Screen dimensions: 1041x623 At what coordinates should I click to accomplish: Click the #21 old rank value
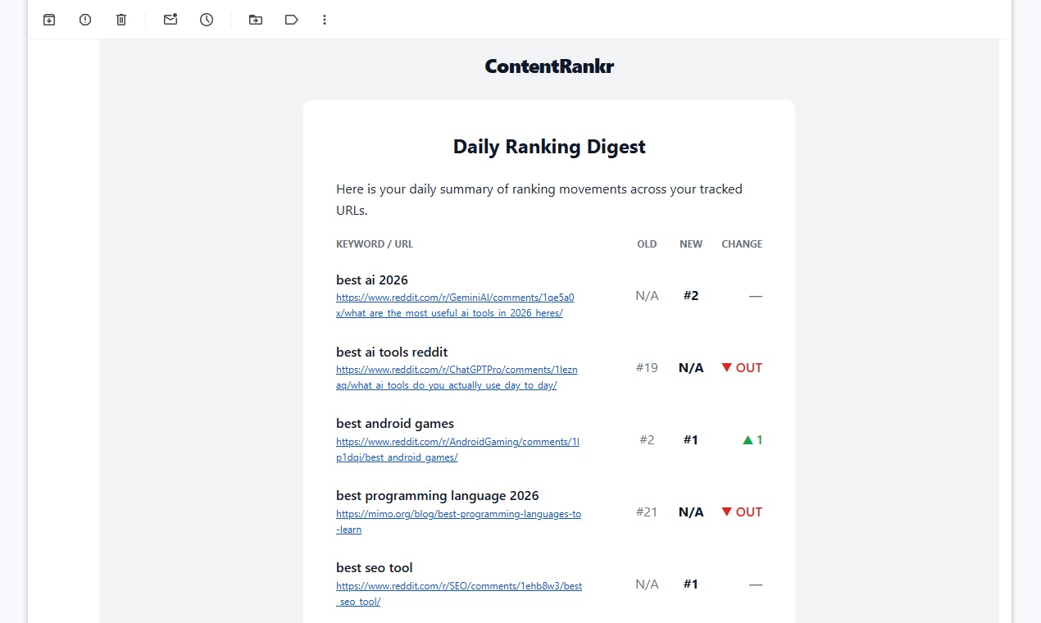tap(646, 512)
